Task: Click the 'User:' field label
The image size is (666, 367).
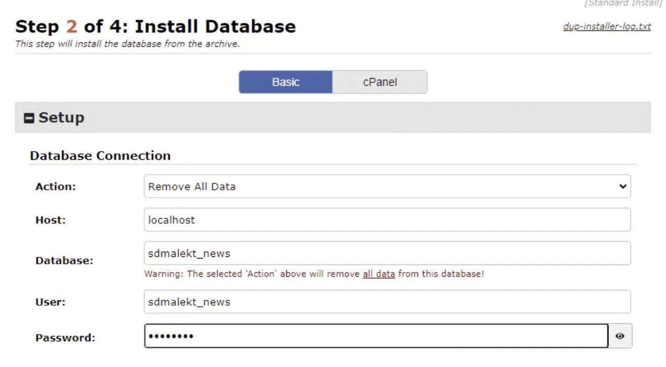Action: coord(50,303)
